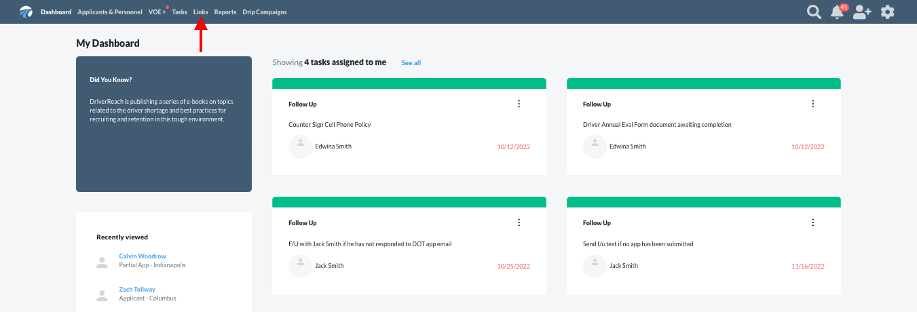Click the See all tasks link
Screen dimensions: 917x312
(x=411, y=62)
